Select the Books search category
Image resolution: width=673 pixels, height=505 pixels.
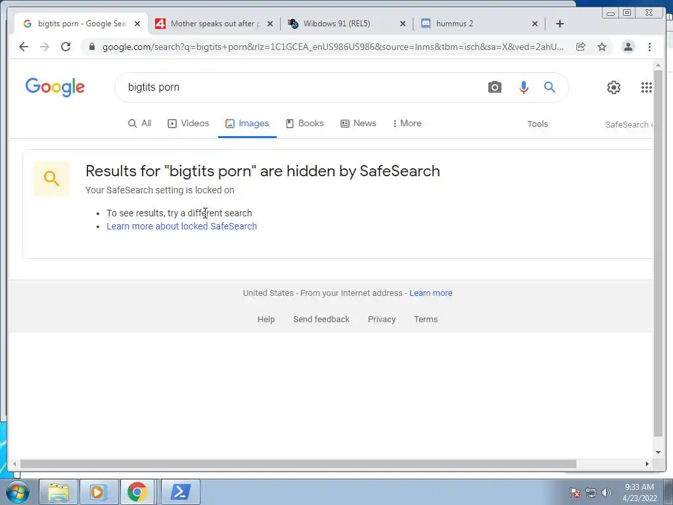[305, 123]
